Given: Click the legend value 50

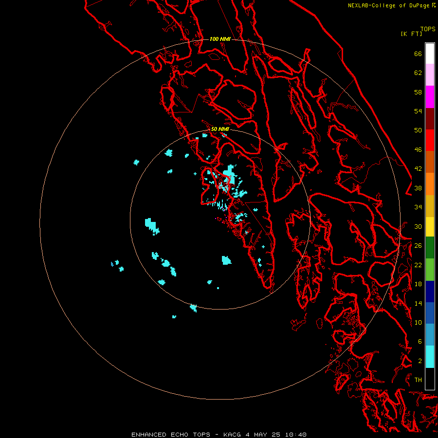Looking at the screenshot, I should pos(418,130).
